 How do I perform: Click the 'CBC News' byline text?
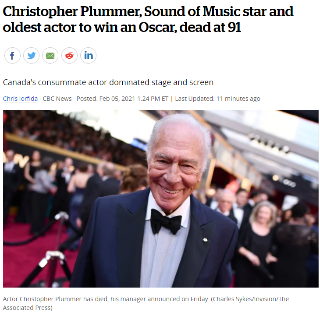(57, 99)
